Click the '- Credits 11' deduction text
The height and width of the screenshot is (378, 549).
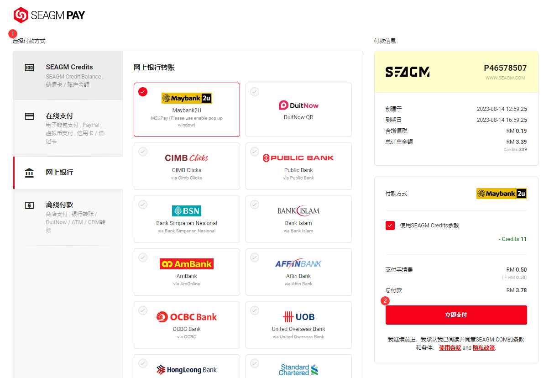(x=513, y=239)
